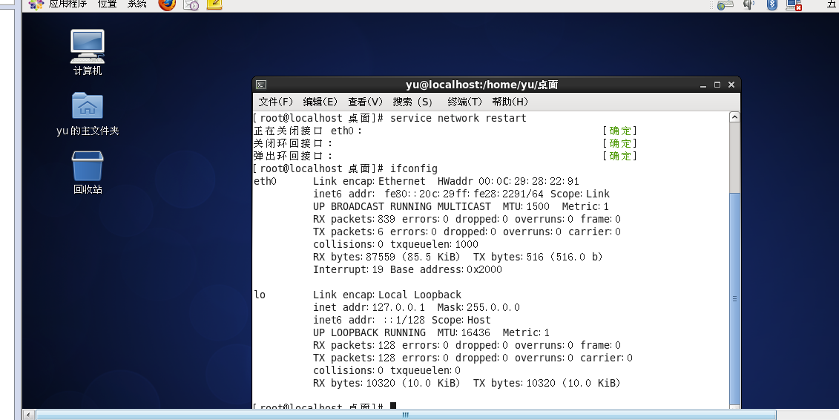Click the 'MTU:16436' value

(x=464, y=332)
